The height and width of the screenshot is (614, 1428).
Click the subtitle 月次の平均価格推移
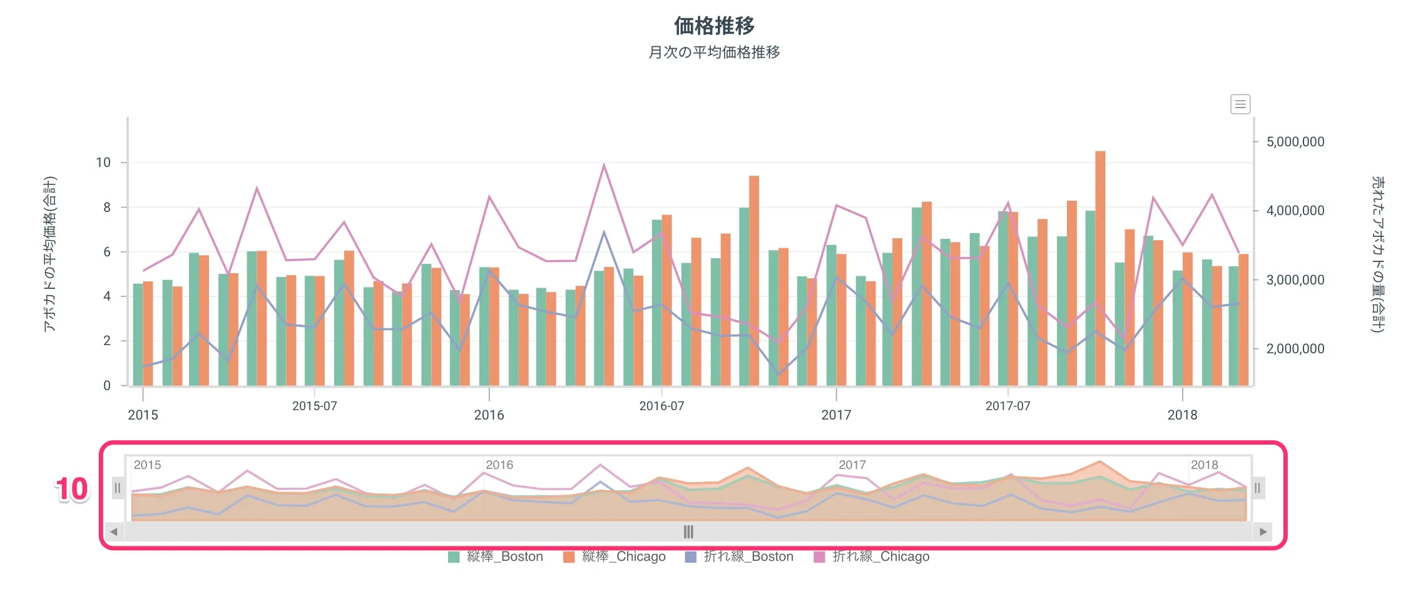click(x=714, y=52)
